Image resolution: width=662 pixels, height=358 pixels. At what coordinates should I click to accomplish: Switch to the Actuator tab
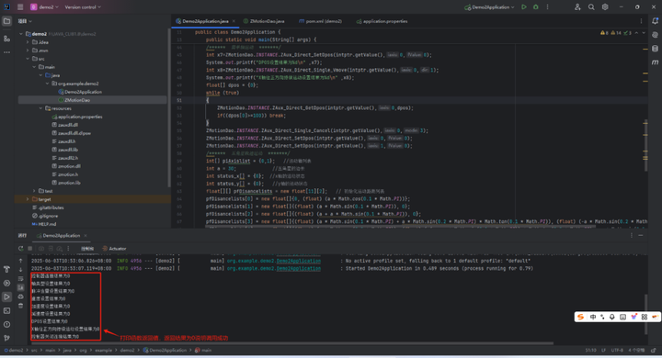pyautogui.click(x=114, y=249)
